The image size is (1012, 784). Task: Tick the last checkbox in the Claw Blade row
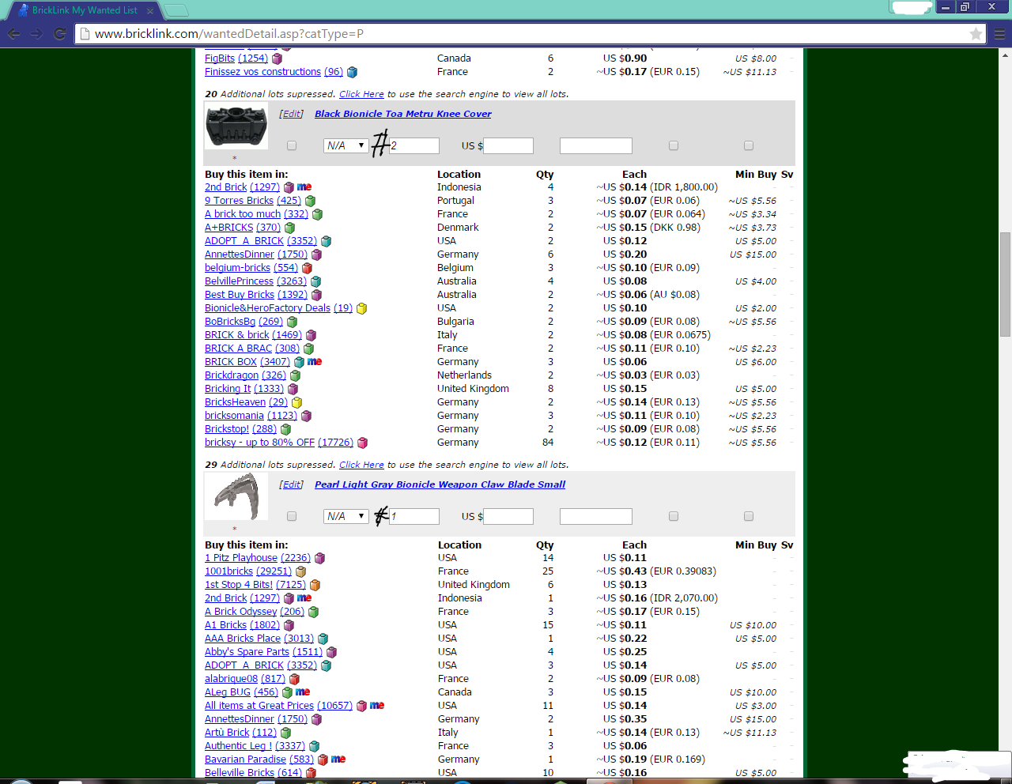[x=749, y=516]
